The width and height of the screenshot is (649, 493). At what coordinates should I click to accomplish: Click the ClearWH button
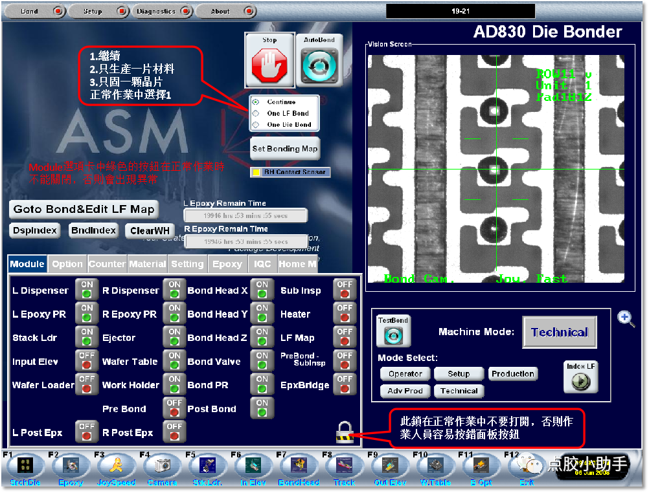point(150,231)
